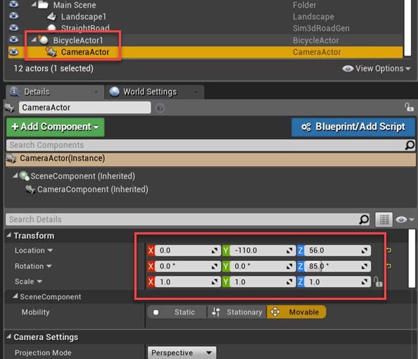Click the Details magnifier icon
Screen dimensions: 418x359
tap(14, 92)
